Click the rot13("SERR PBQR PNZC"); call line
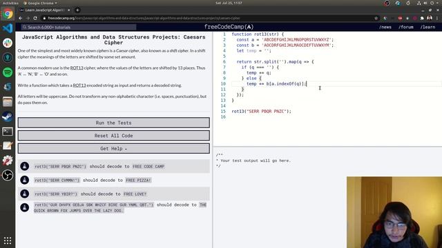 coord(261,112)
